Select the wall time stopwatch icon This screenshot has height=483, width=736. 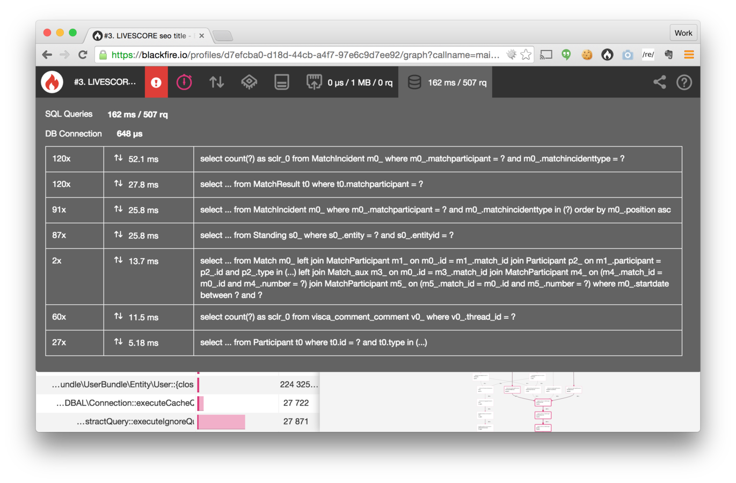(184, 82)
